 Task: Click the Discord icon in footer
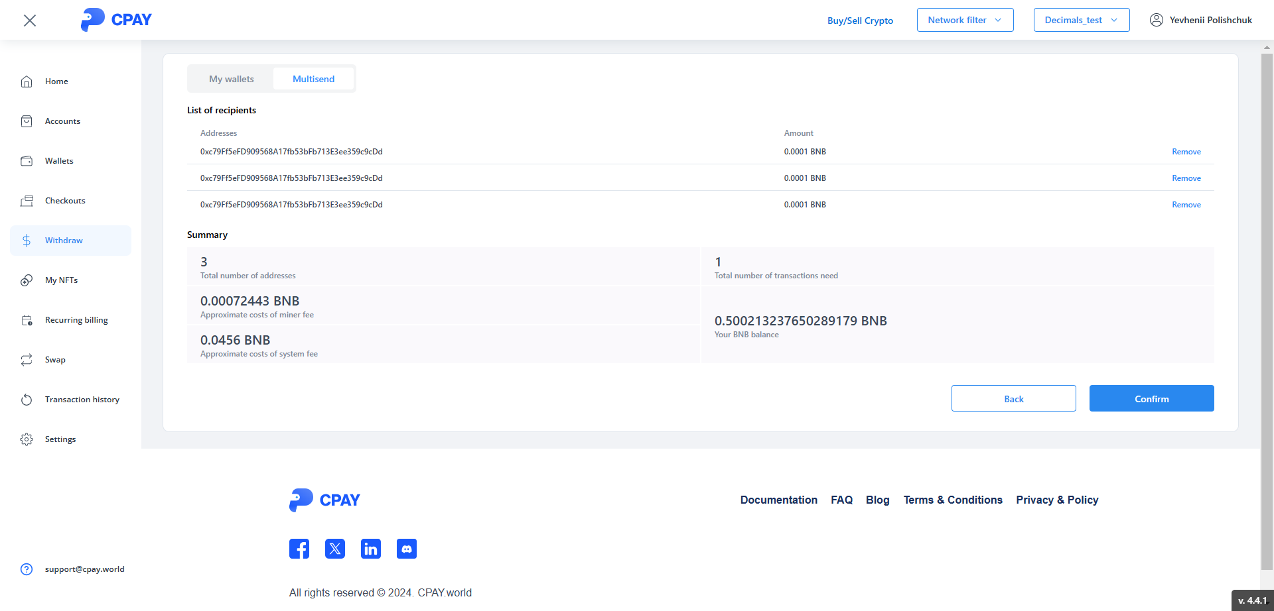pos(407,549)
